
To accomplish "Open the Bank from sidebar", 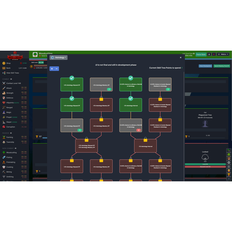I will (9, 68).
